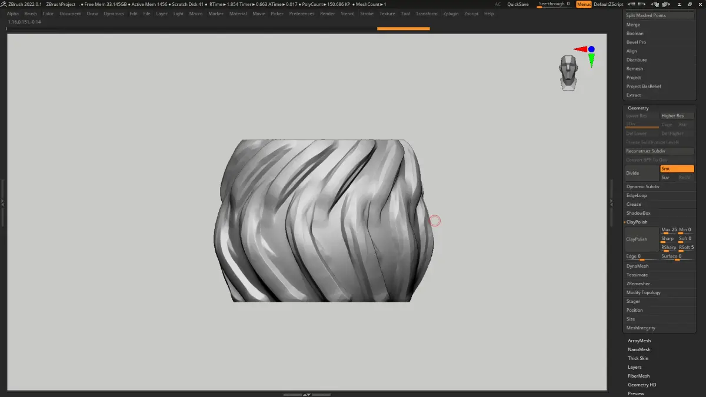This screenshot has height=397, width=706.
Task: Open the Tool menu
Action: (x=405, y=14)
